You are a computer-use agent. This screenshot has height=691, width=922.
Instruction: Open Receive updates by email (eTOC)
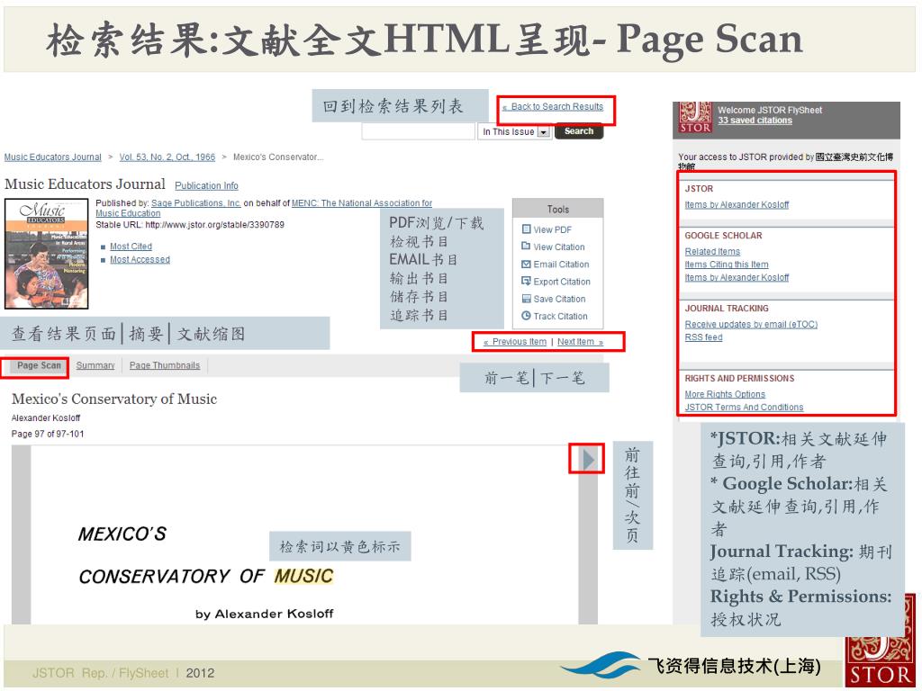click(x=751, y=324)
